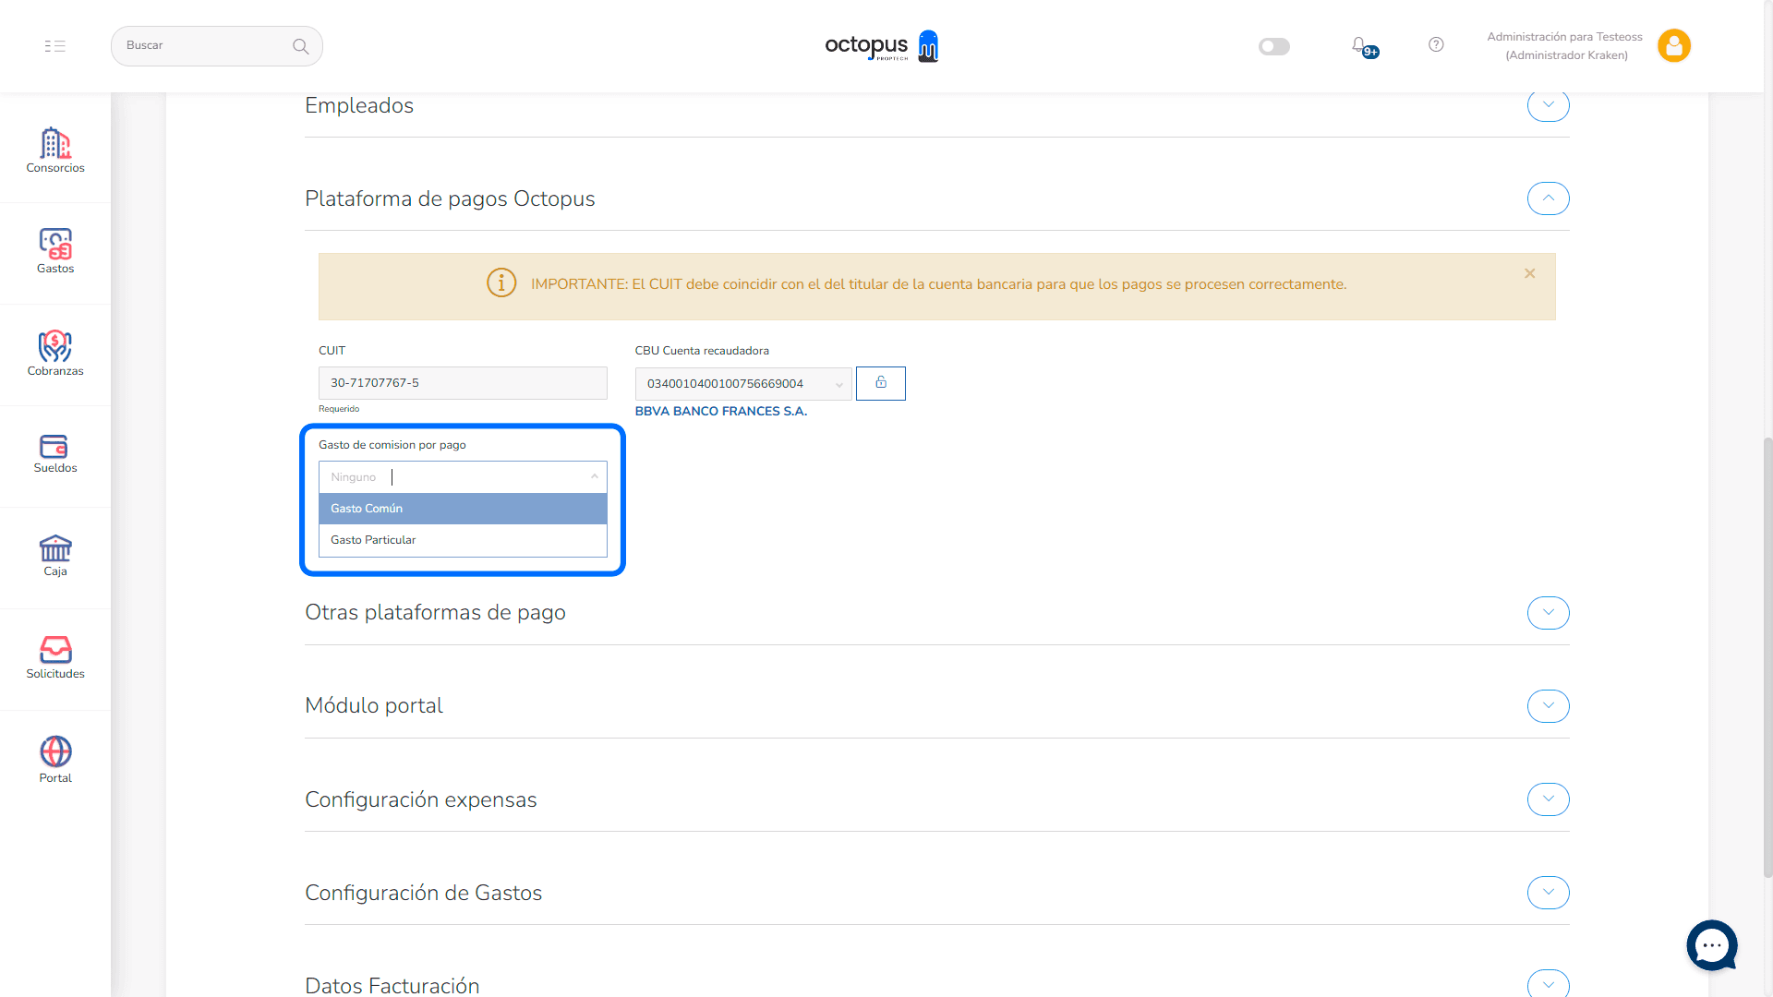
Task: Go to the Cobranzas section
Action: [55, 354]
